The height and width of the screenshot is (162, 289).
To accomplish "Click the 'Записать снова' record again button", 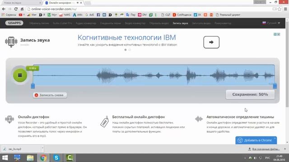I will point(50,95).
